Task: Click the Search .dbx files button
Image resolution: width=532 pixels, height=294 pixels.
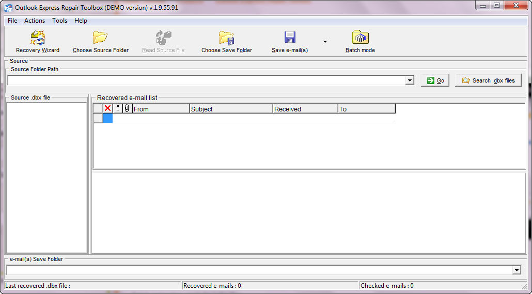Action: tap(488, 80)
